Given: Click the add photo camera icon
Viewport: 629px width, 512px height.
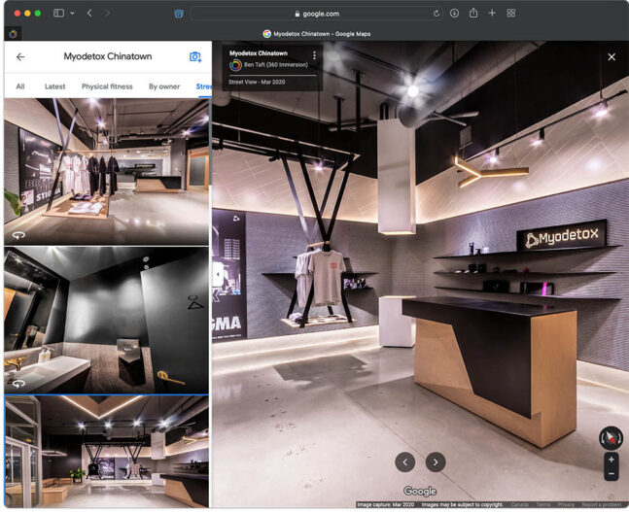Looking at the screenshot, I should pyautogui.click(x=195, y=57).
